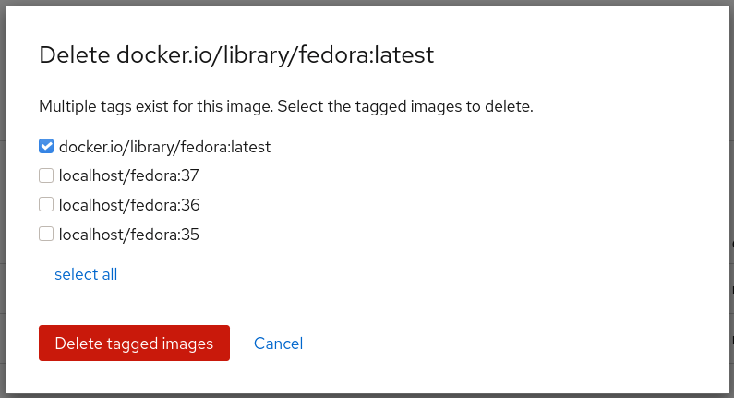This screenshot has height=398, width=734.
Task: Click the 'select all' link
Action: click(86, 274)
